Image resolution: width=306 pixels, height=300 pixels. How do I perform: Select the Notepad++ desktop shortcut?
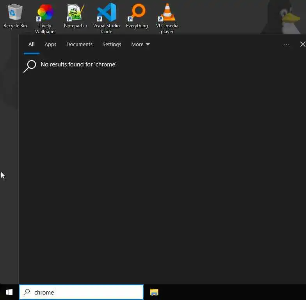[x=76, y=16]
